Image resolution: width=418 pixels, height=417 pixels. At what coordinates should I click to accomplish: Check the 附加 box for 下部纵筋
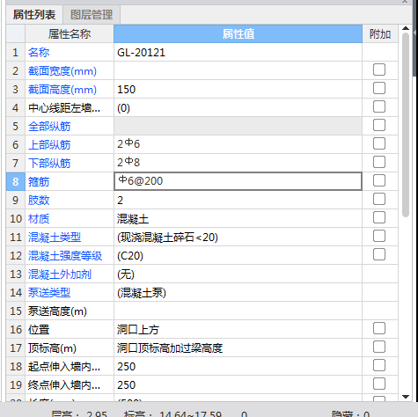point(379,162)
